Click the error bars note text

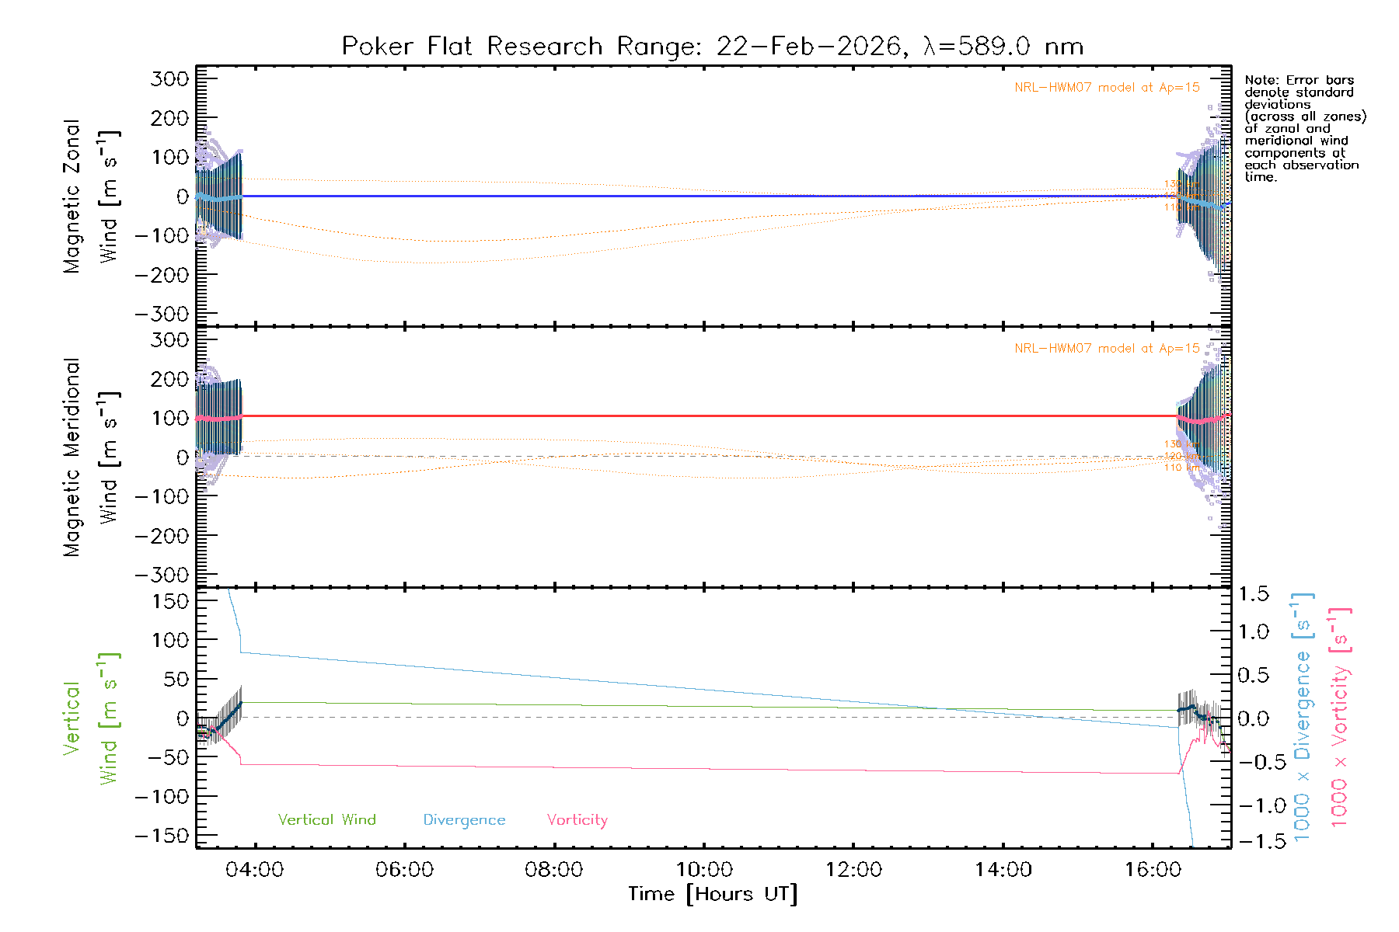[1304, 128]
